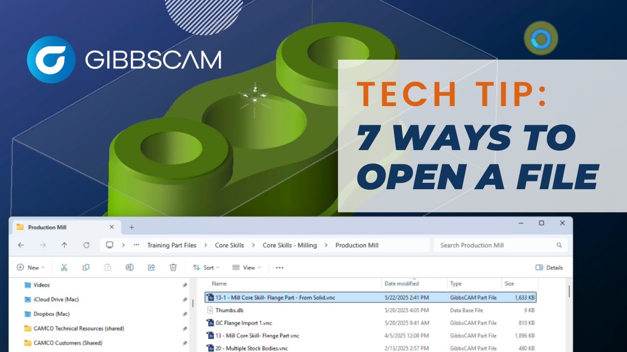Click the GibbsCAM file icon for 13-1 Flange Part
The image size is (627, 352).
point(210,297)
